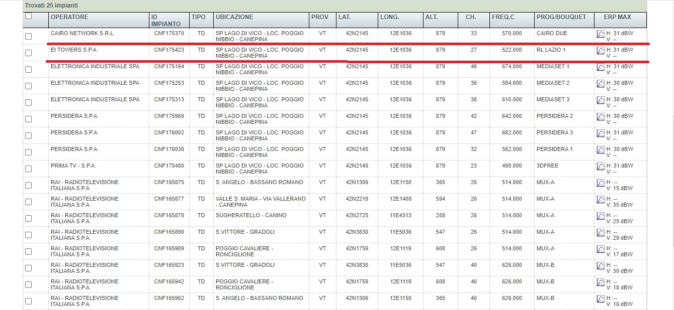Click the CAIRO DUE bouquet cell
The height and width of the screenshot is (310, 674).
click(552, 33)
